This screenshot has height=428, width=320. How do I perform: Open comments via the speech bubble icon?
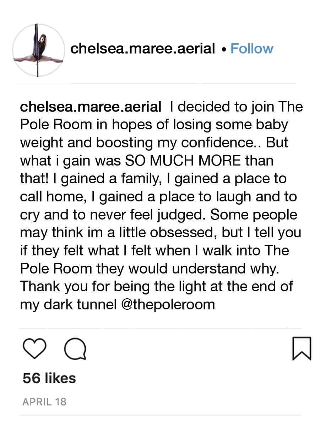(x=75, y=348)
